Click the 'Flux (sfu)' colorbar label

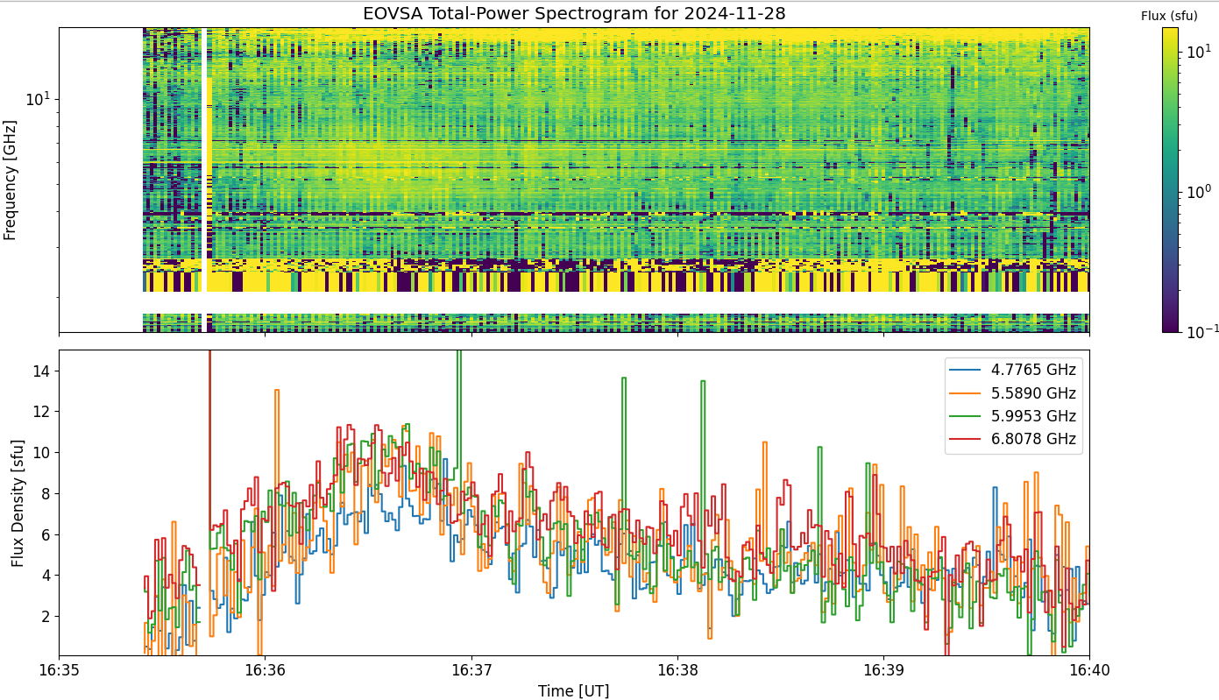coord(1169,16)
